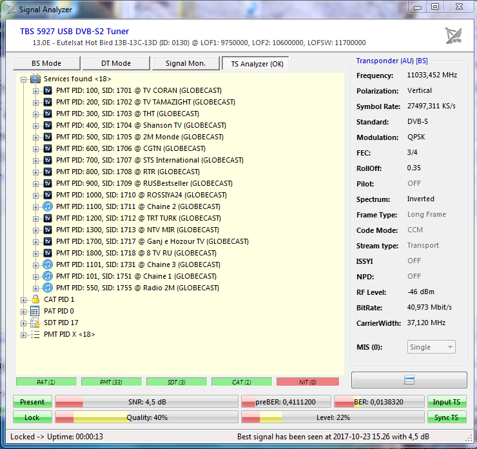This screenshot has width=477, height=449.
Task: Click the TV icon beside TV CORAN
Action: [47, 91]
